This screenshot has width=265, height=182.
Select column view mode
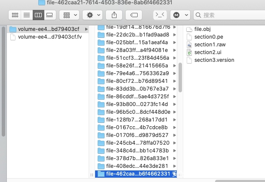(x=38, y=15)
